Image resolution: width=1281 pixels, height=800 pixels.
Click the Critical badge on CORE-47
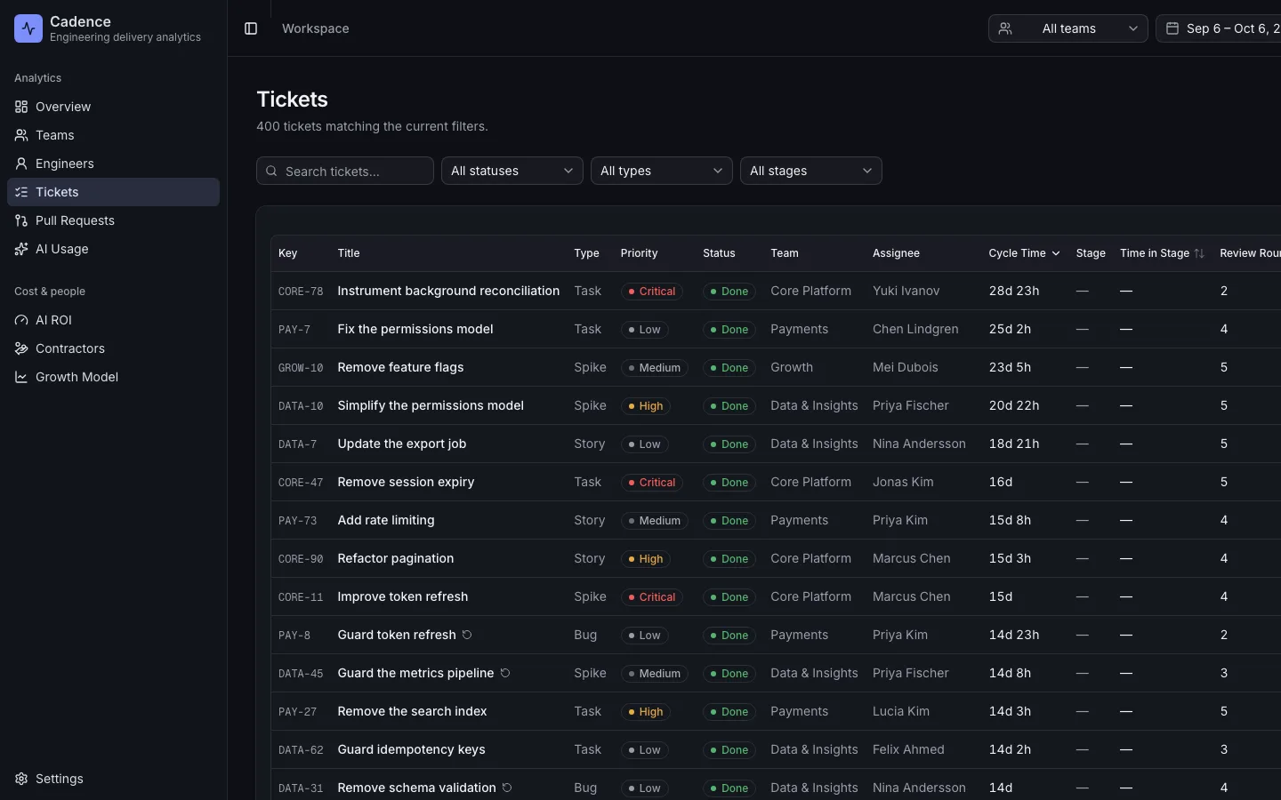[x=651, y=483]
